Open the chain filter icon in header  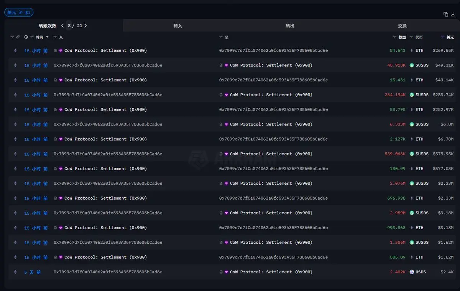click(12, 37)
